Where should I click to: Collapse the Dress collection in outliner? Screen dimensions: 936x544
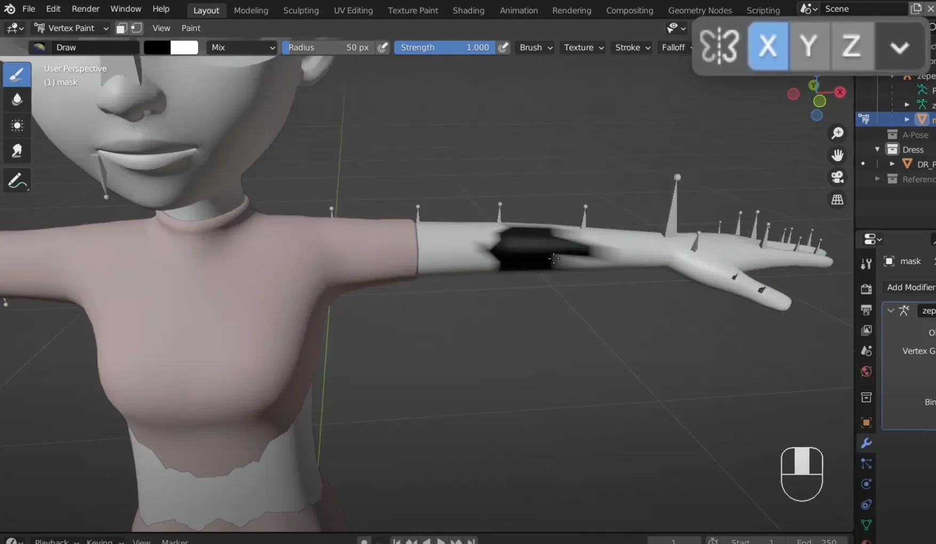(877, 150)
